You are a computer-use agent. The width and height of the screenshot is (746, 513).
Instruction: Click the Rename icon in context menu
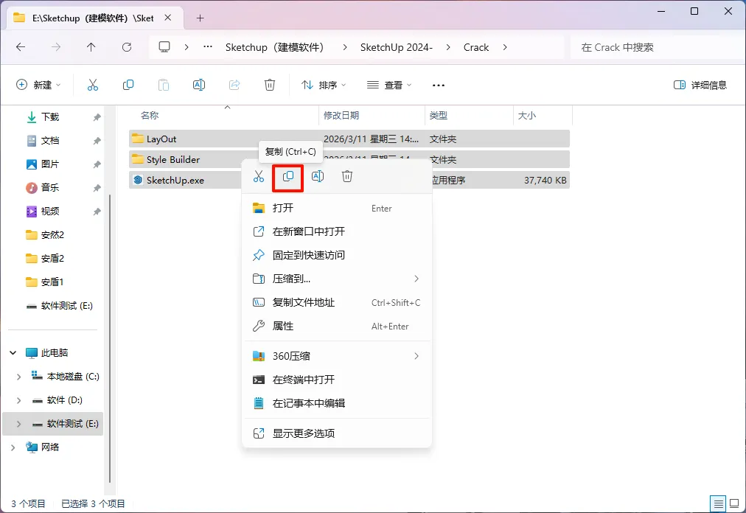coord(317,177)
